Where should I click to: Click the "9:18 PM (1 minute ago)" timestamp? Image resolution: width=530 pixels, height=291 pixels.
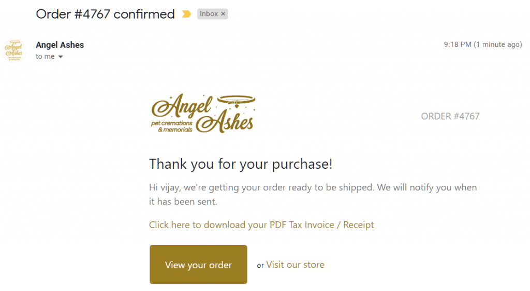(x=482, y=45)
